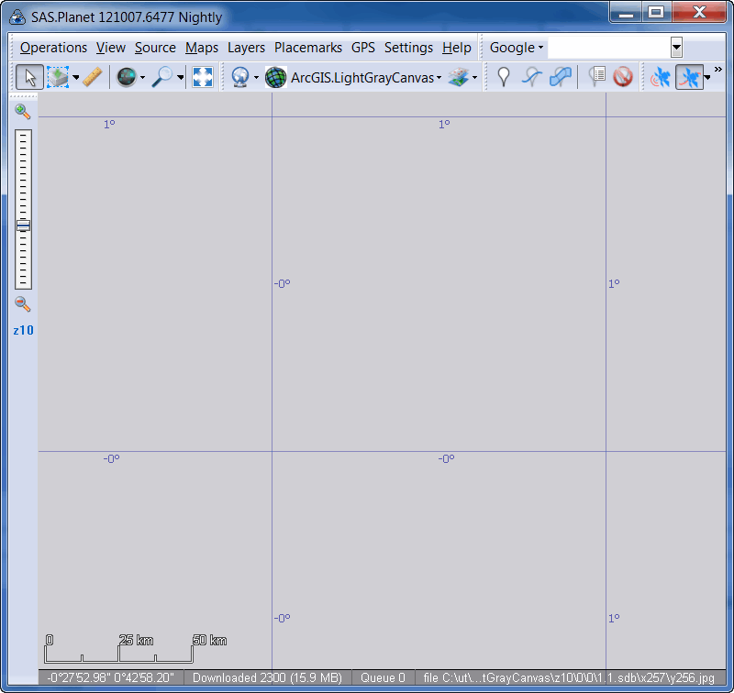Click the add path placemark icon
Viewport: 734px width, 693px height.
531,78
